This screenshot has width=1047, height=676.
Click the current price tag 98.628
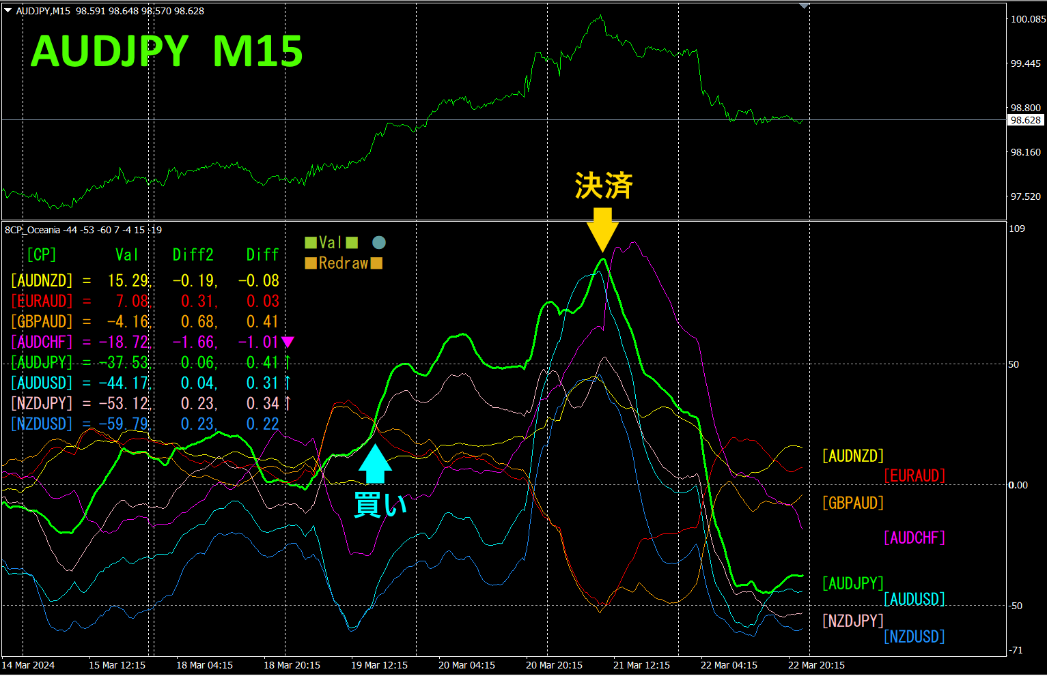click(1026, 120)
